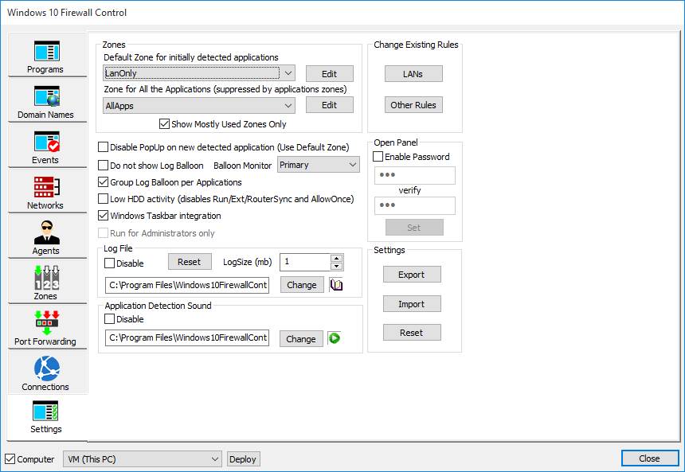Viewport: 685px width, 472px height.
Task: Enable Low HDD activity option
Action: pyautogui.click(x=103, y=199)
